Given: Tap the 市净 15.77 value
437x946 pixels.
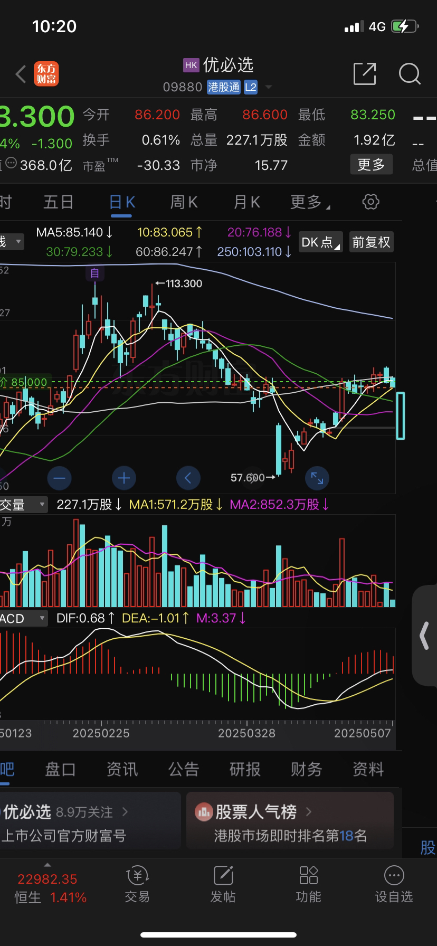Looking at the screenshot, I should (x=271, y=165).
